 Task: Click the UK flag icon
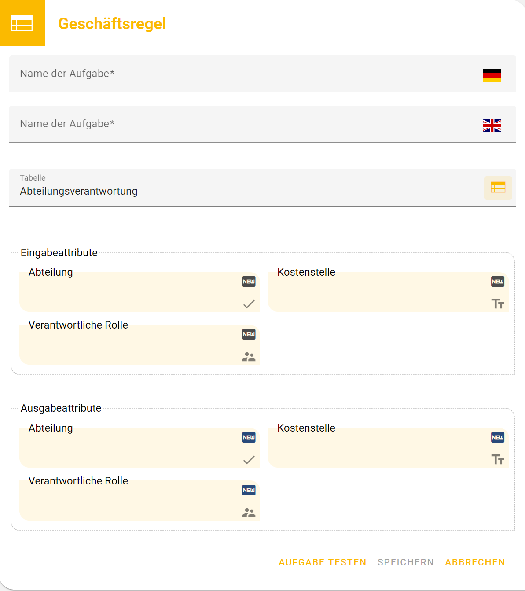492,126
